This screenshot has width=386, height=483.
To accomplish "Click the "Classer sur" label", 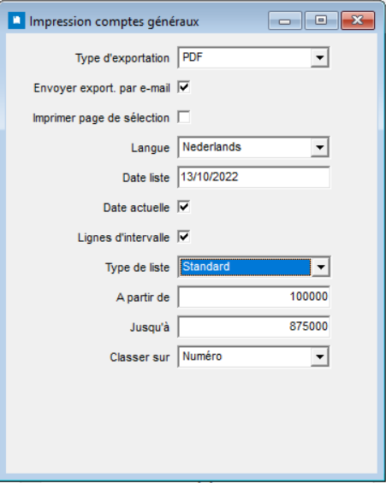I will (140, 357).
